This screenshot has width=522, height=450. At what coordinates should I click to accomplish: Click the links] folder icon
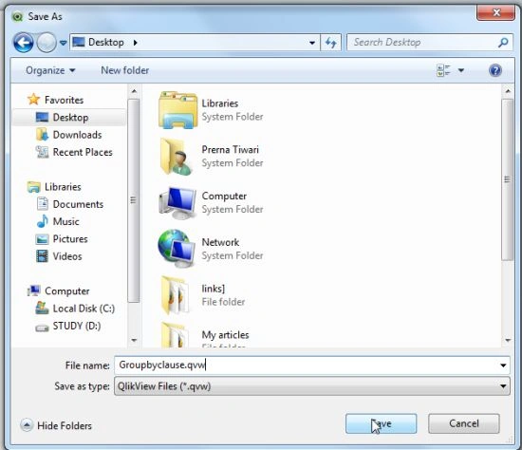176,295
